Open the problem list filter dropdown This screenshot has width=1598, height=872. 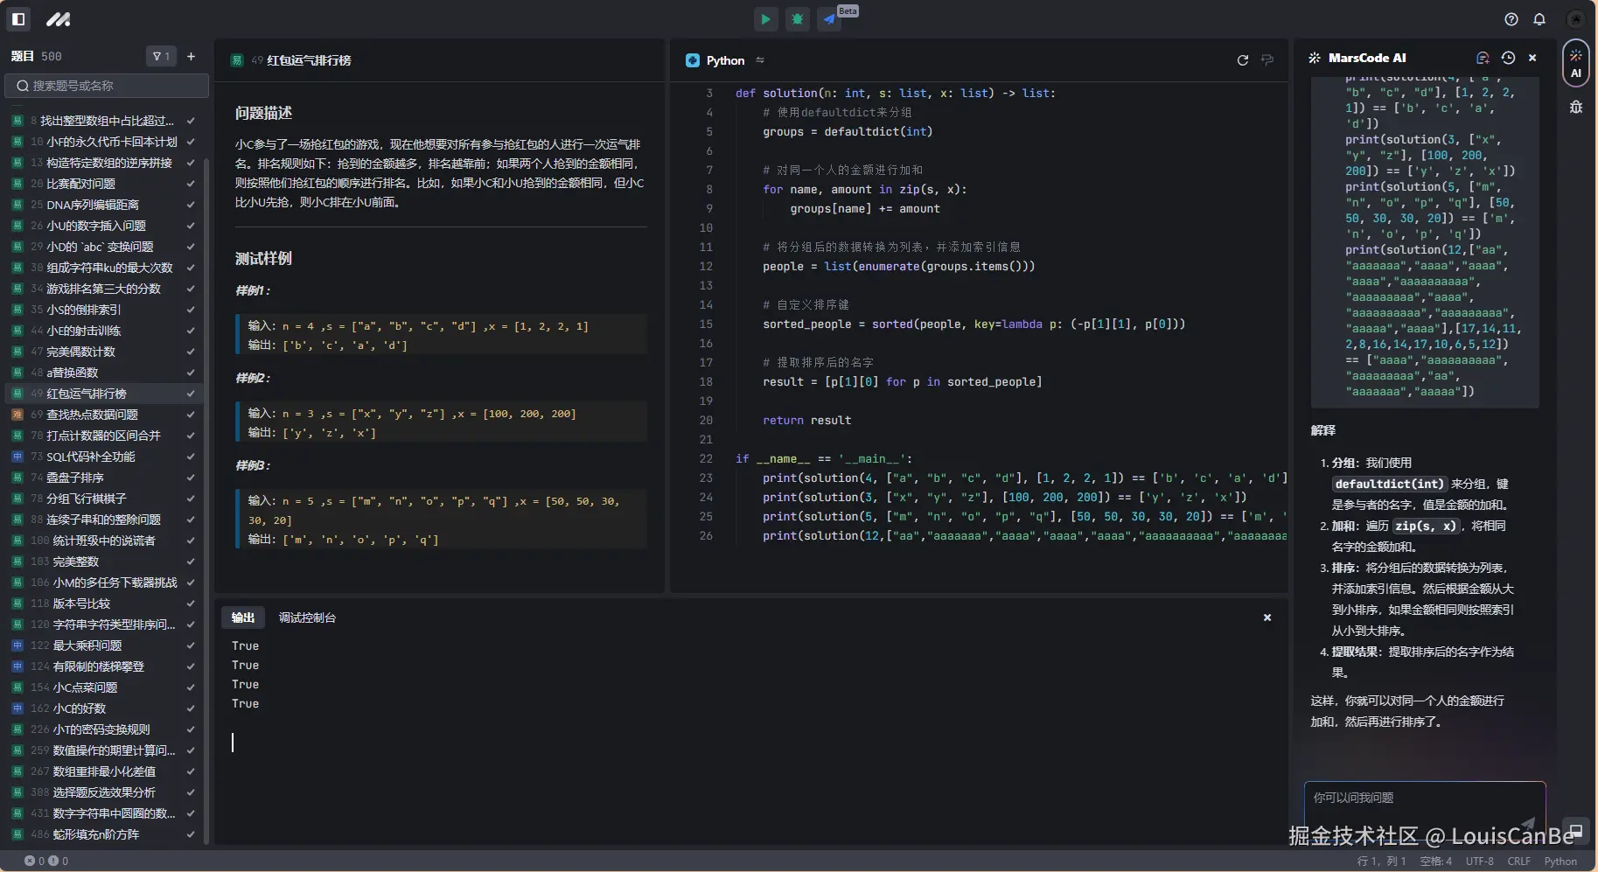point(161,57)
